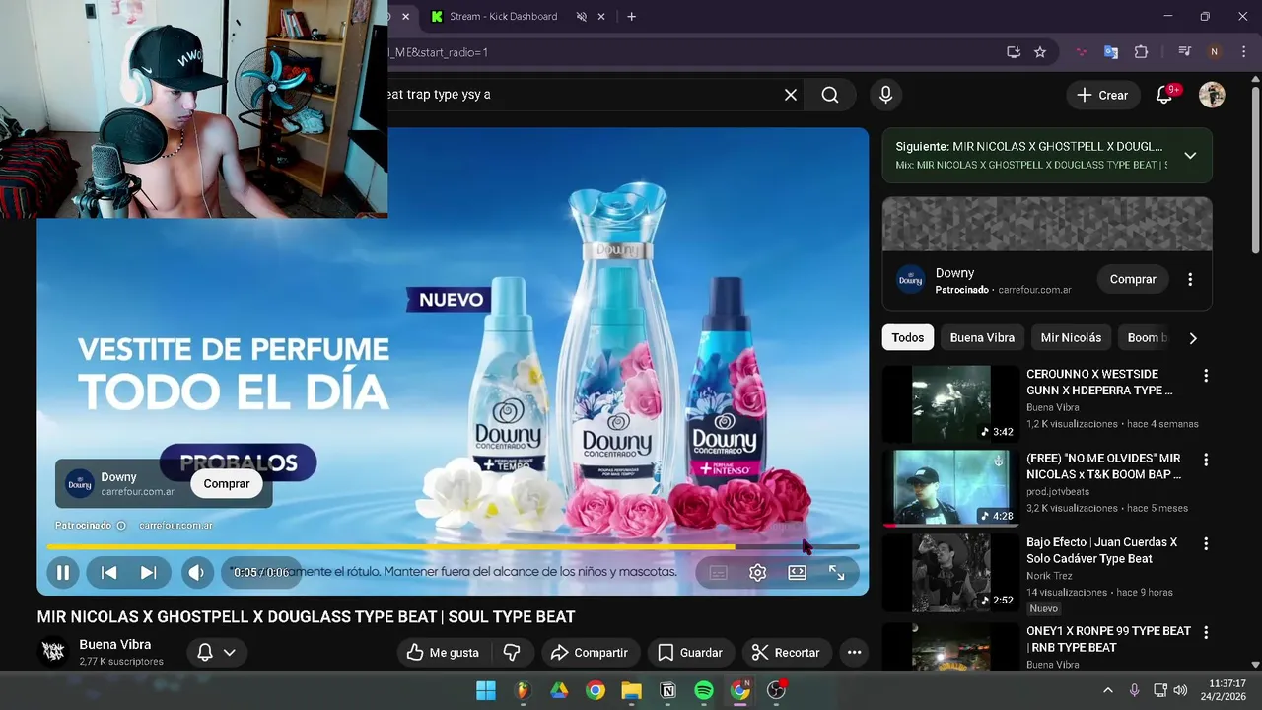Seek along the yellow ad progress bar
The image size is (1262, 710).
[x=453, y=546]
